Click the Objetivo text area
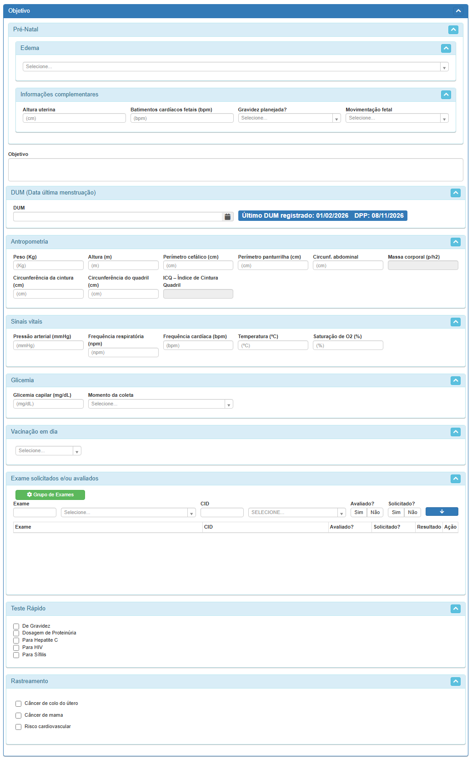 coord(236,170)
